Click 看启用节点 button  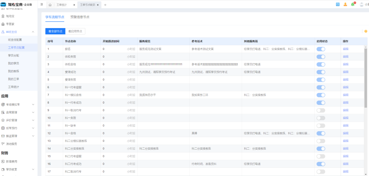[x=75, y=31]
